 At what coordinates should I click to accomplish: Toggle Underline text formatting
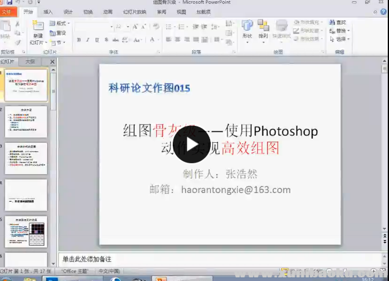coord(97,40)
